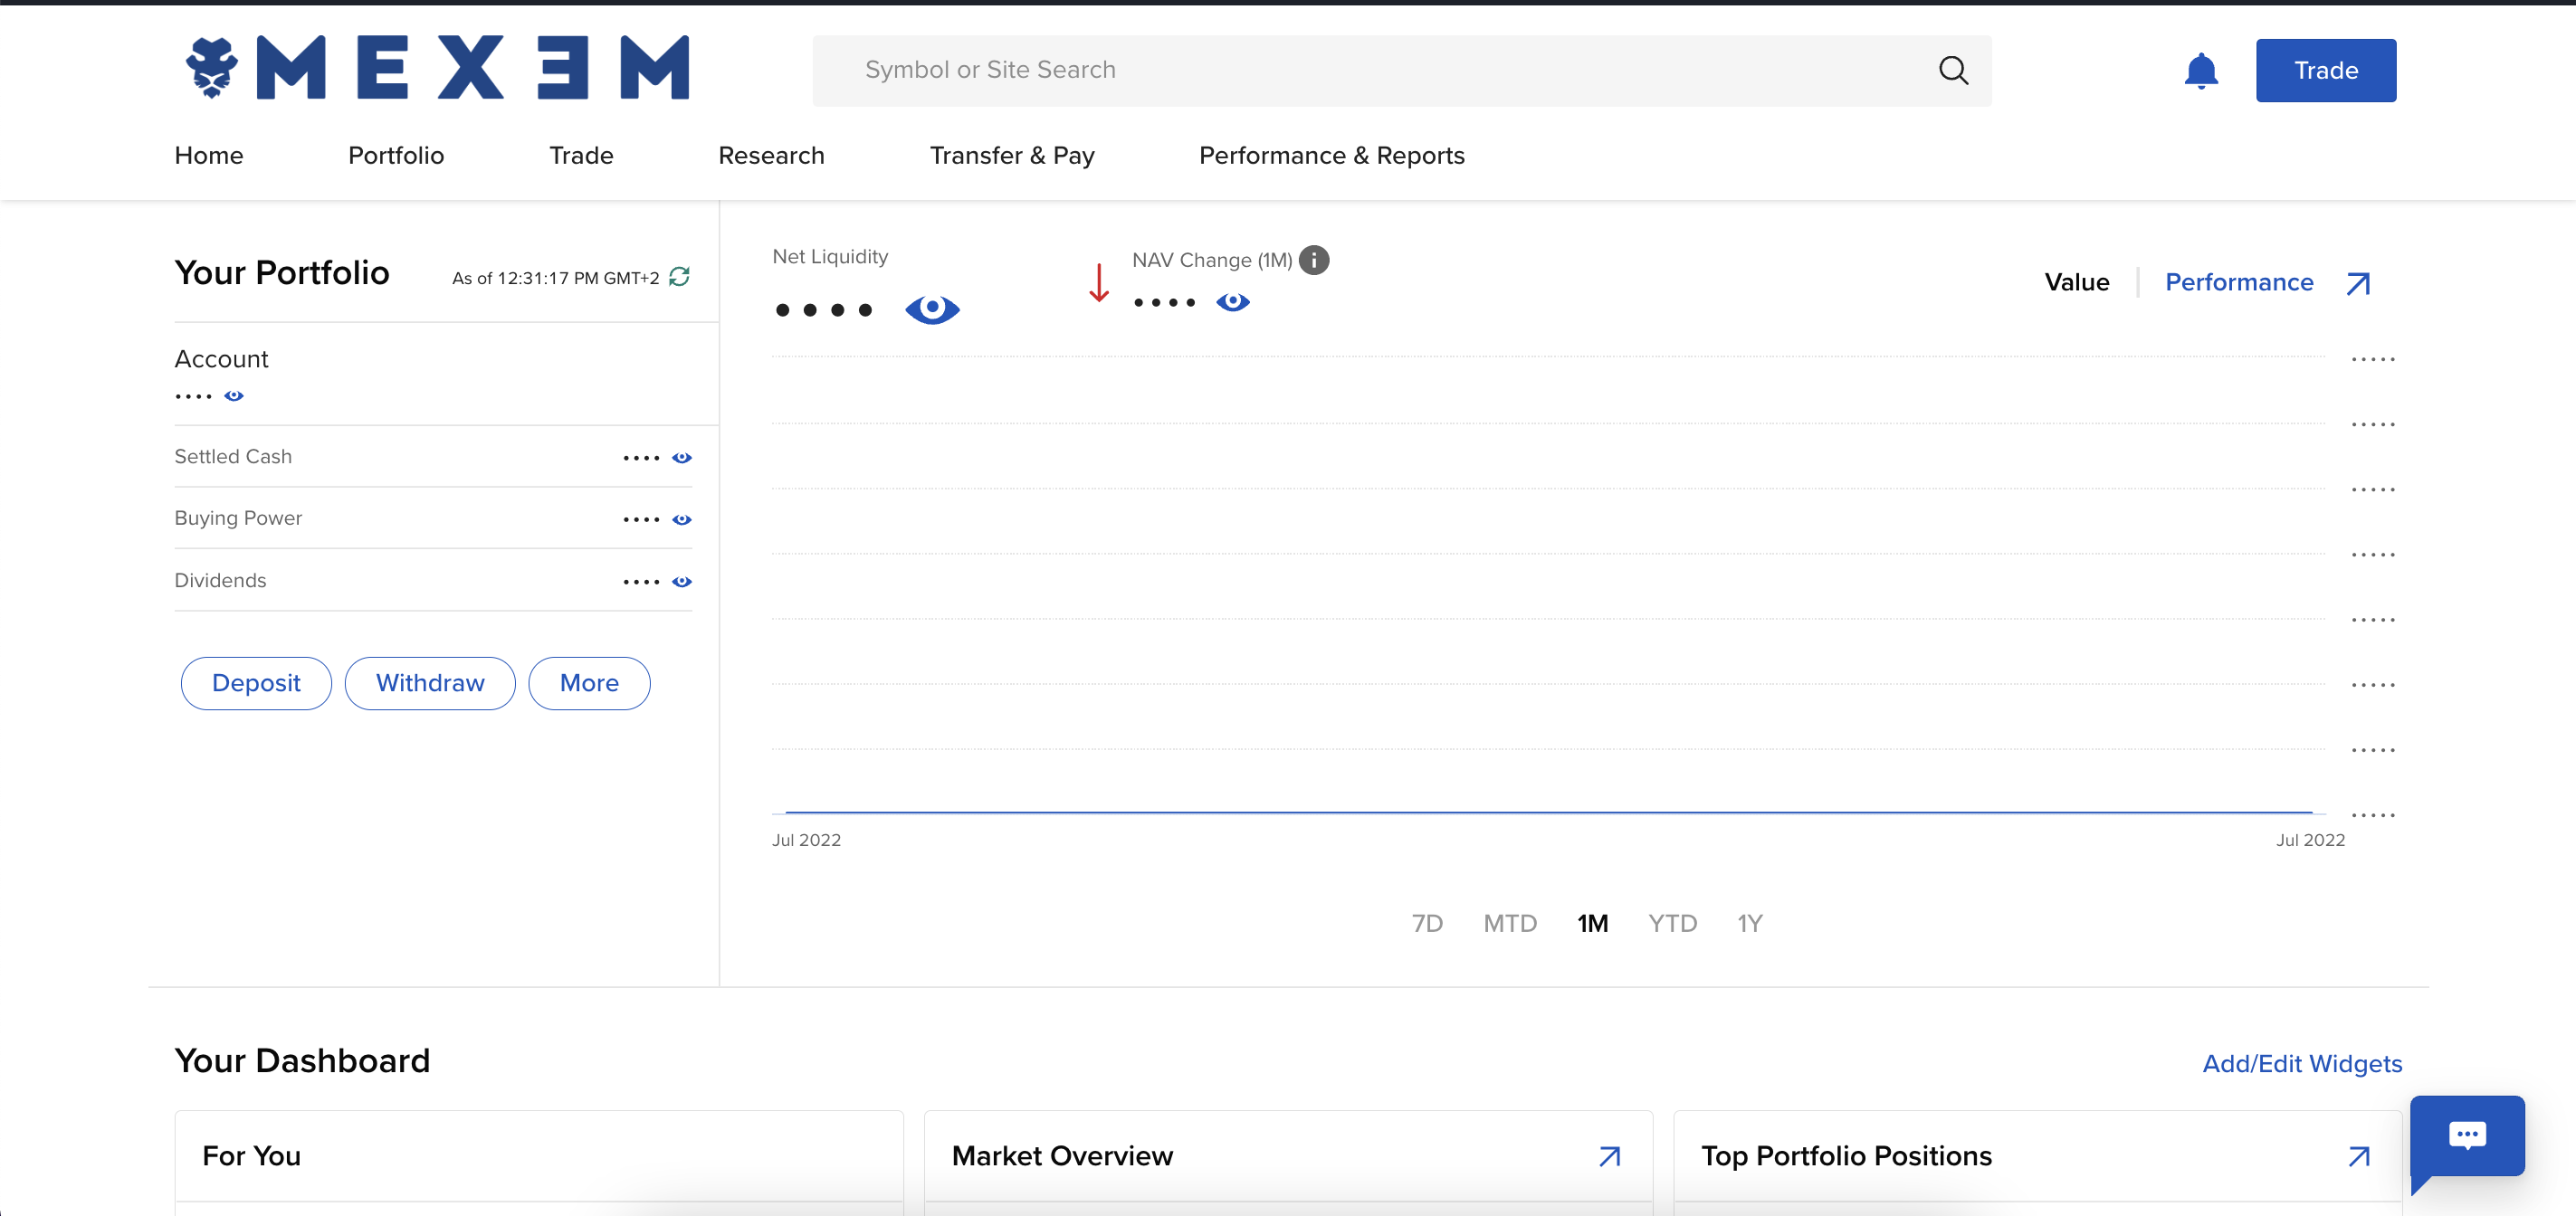
Task: Click the search magnifier icon
Action: pyautogui.click(x=1952, y=70)
